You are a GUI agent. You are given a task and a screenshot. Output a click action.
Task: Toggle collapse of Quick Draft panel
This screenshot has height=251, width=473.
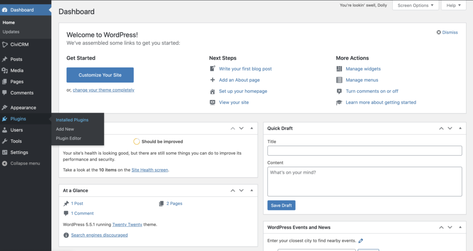460,128
